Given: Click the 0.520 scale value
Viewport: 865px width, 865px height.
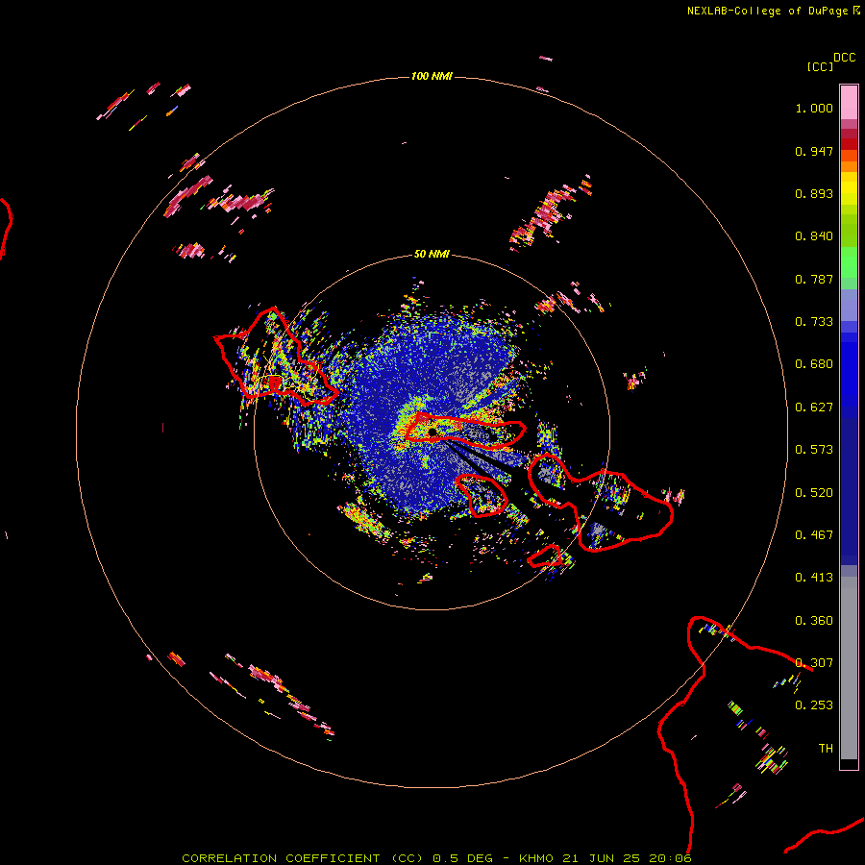Looking at the screenshot, I should pos(814,493).
